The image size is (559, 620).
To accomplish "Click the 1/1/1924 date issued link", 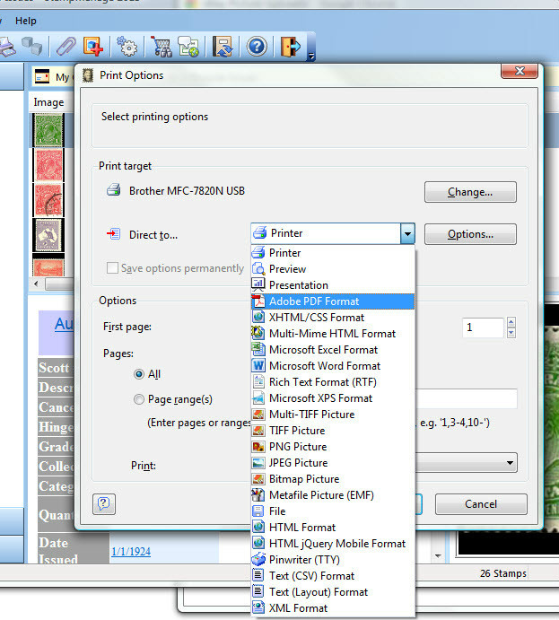I will pyautogui.click(x=131, y=552).
